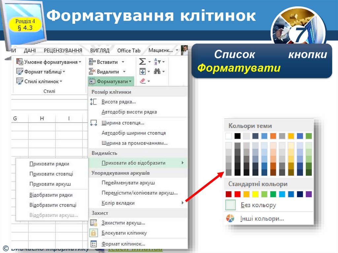This screenshot has width=338, height=253.
Task: Pick the yellow standard color swatch
Action: pos(255,194)
